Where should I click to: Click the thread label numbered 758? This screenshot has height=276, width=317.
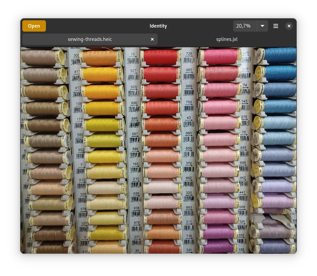tap(189, 102)
